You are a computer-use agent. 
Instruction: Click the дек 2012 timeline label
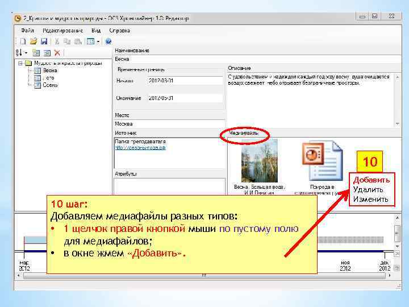pos(385,265)
